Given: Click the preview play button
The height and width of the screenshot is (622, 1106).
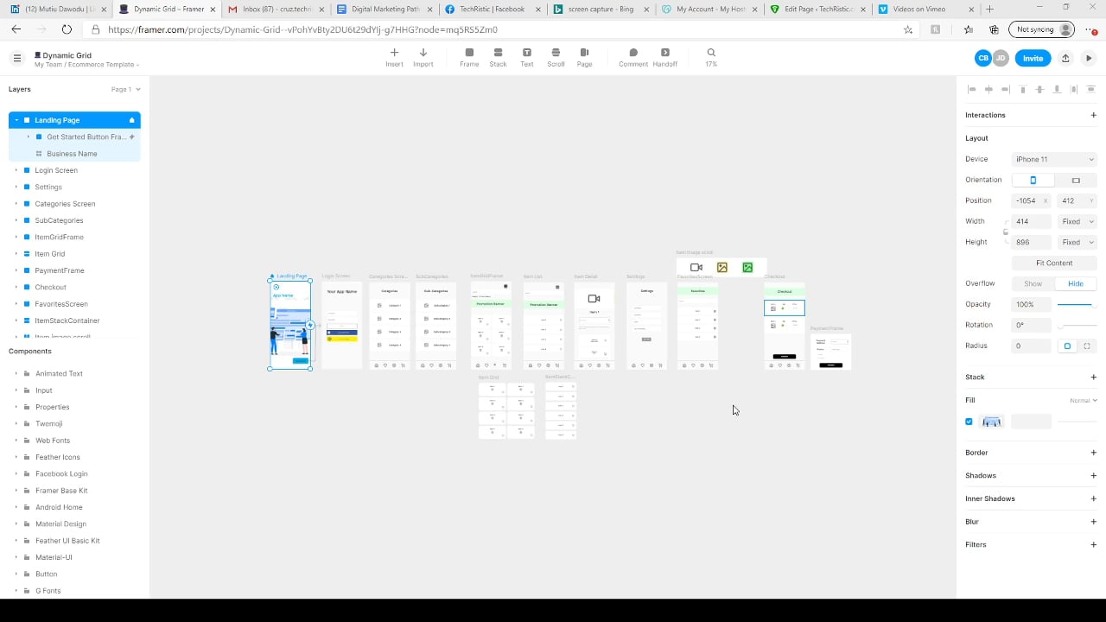Looking at the screenshot, I should click(1089, 59).
